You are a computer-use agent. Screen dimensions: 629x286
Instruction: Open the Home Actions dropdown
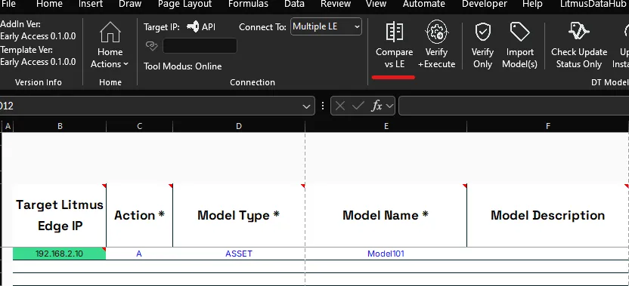[110, 58]
